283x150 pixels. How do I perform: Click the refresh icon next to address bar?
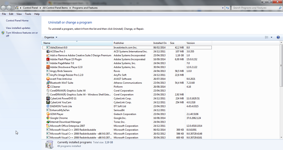[227, 8]
